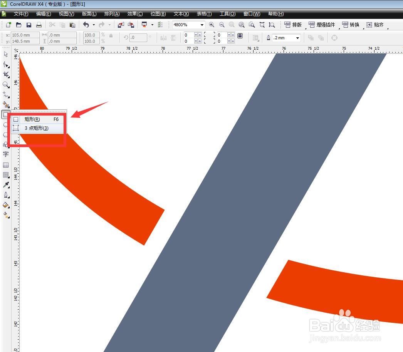Open the 编辑(E) menu
Viewport: 403px width, 352px height.
[x=44, y=13]
